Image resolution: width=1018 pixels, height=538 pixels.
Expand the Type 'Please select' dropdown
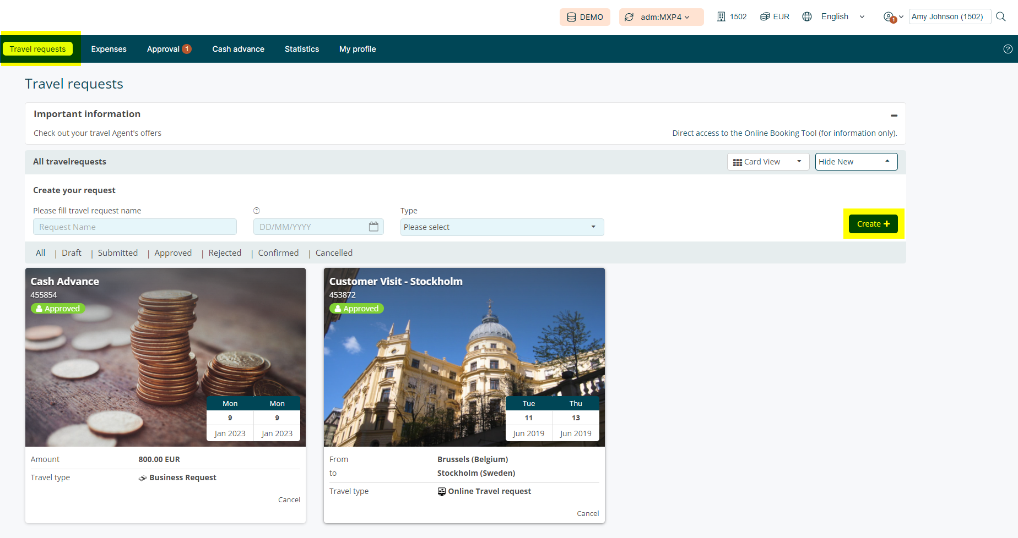501,227
